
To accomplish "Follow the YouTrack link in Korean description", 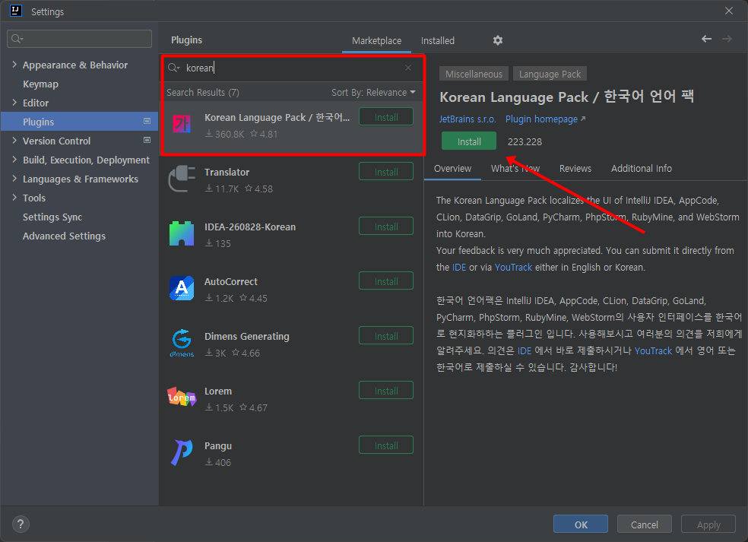I will [x=653, y=350].
